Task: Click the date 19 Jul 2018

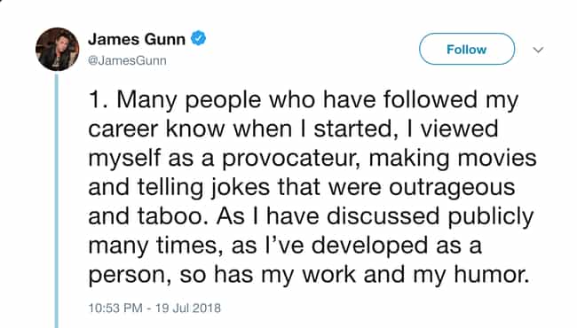Action: [188, 308]
